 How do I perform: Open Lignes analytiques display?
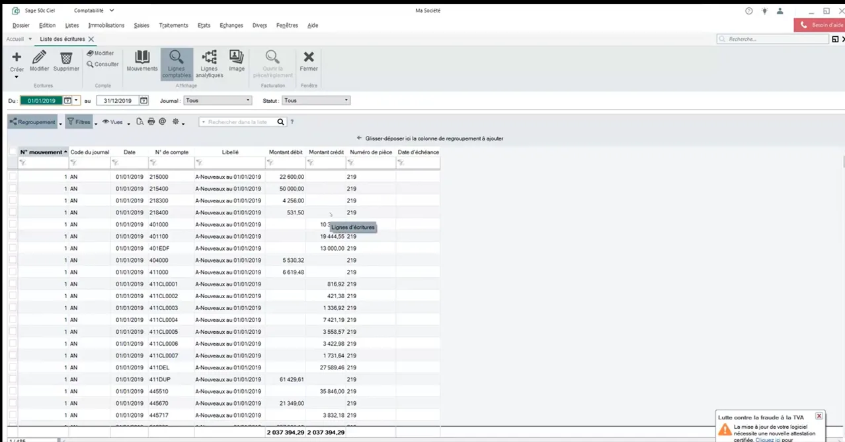tap(209, 64)
